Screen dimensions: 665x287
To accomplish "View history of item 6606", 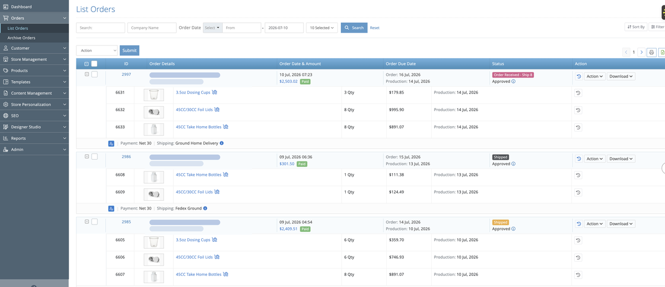I will pos(578,258).
